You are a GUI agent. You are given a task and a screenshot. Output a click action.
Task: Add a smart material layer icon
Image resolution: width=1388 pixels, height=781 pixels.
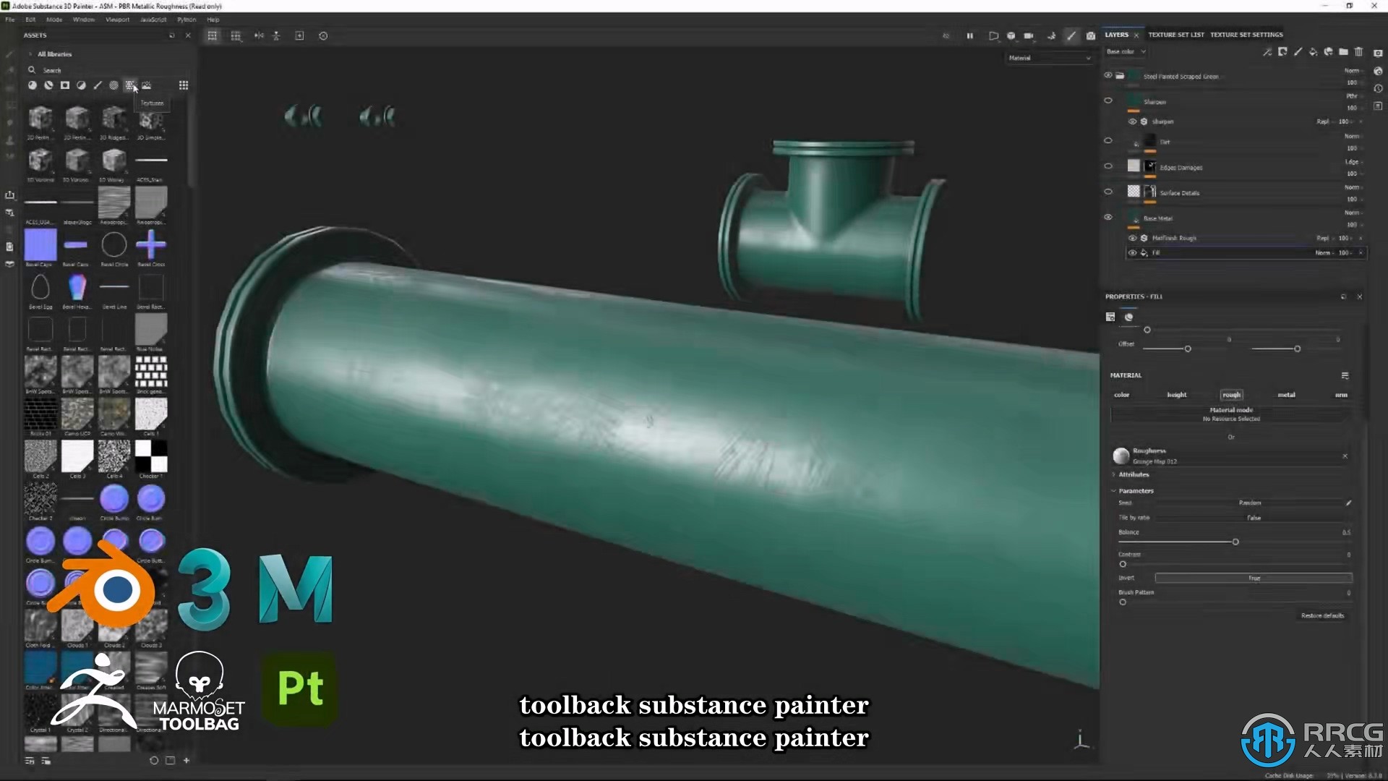click(1328, 52)
